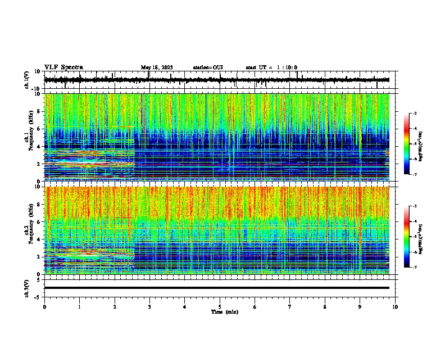This screenshot has width=445, height=344.
Task: Click time axis tick label '6'
Action: point(255,307)
